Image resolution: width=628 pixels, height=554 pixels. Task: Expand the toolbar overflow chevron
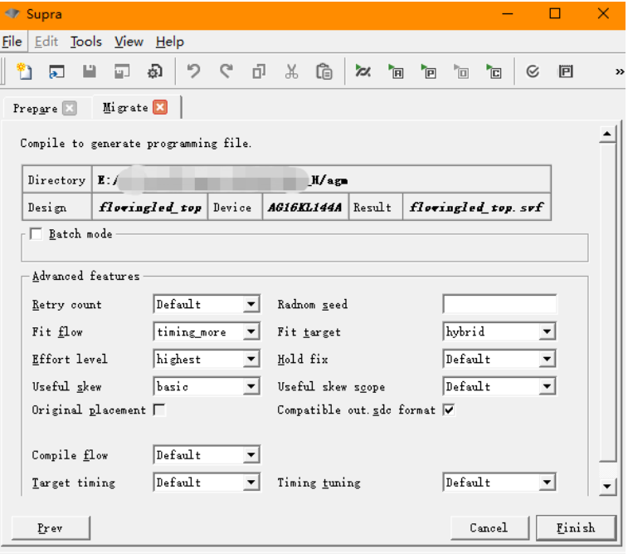click(620, 71)
